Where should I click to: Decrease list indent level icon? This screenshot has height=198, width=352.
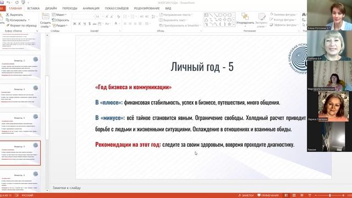coord(142,16)
